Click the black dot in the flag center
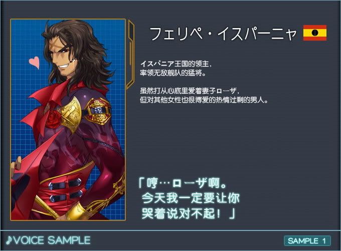Viewport: 341px width, 251px height. point(315,33)
